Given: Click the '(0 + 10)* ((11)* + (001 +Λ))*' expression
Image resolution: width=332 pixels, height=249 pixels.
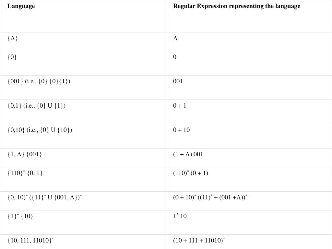Looking at the screenshot, I should (210, 197).
